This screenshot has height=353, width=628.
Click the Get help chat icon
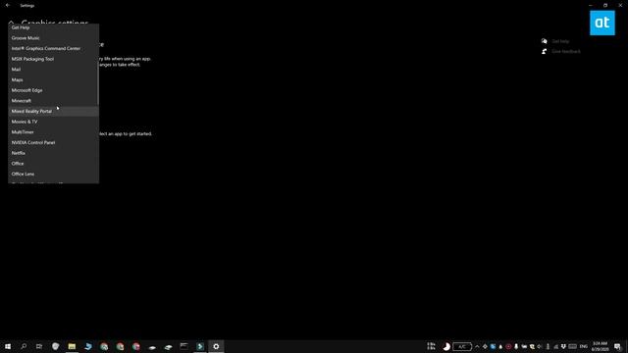coord(544,41)
